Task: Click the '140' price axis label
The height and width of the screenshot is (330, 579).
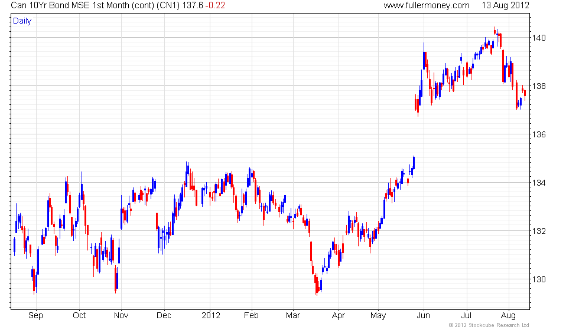Action: point(539,38)
